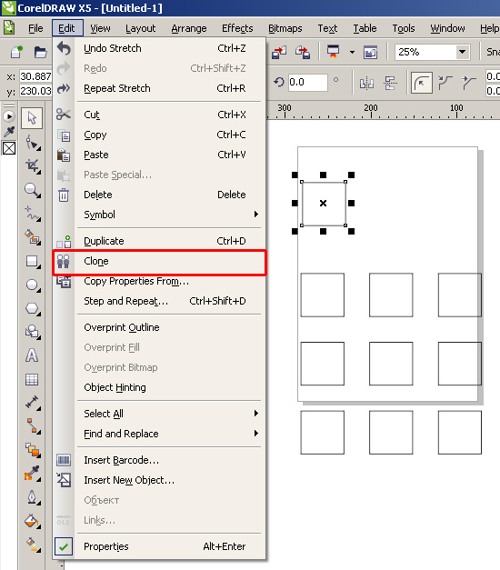Screen dimensions: 500x570
Task: Select the Zoom tool magnifier
Action: point(32,190)
